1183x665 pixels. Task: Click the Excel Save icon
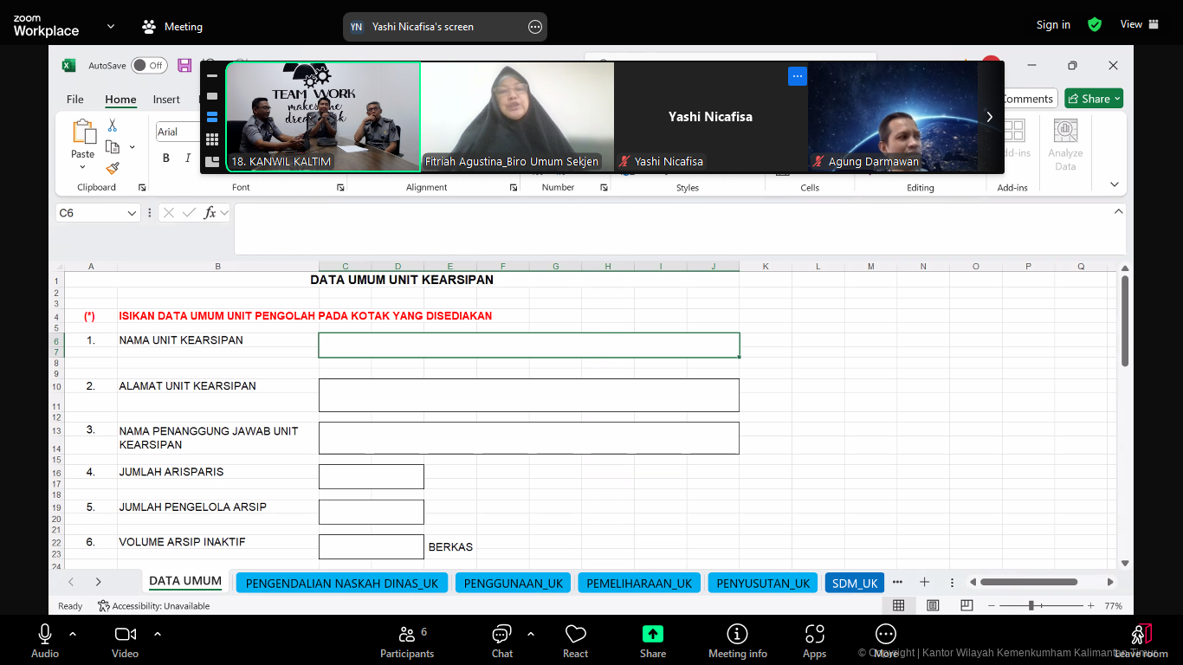[x=184, y=65]
